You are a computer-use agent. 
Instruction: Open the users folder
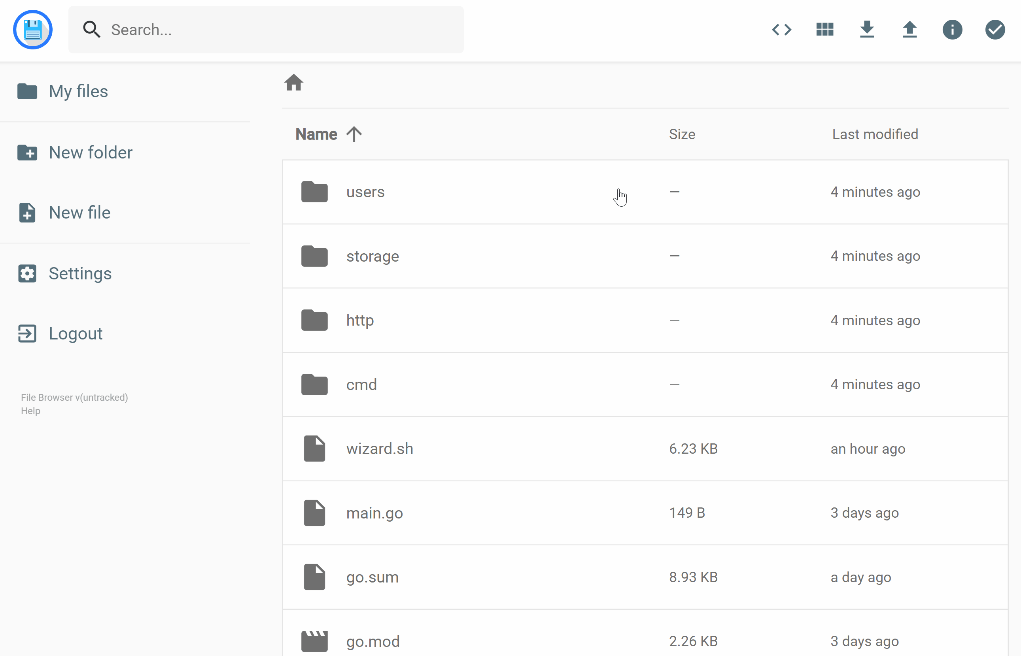365,192
